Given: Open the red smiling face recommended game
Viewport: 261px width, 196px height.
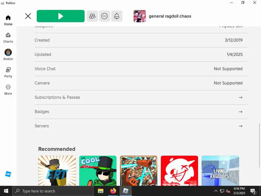Looking at the screenshot, I should click(179, 171).
